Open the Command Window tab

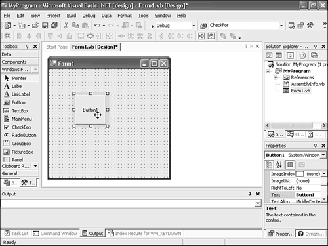click(55, 234)
